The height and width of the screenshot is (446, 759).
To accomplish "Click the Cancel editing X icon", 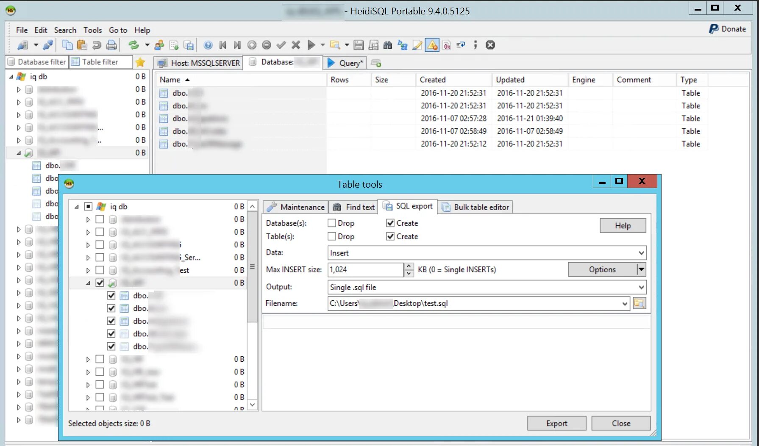I will pos(296,45).
